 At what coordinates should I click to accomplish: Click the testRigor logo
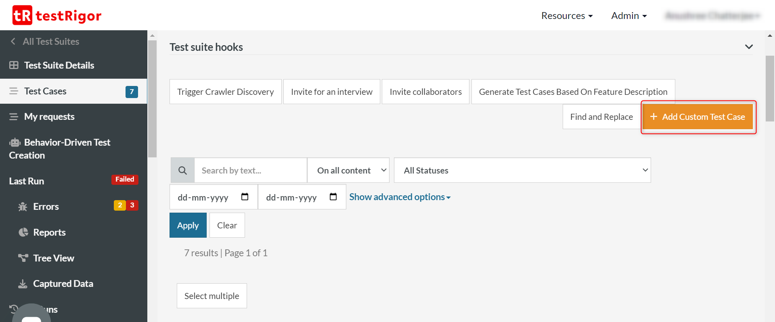point(57,15)
